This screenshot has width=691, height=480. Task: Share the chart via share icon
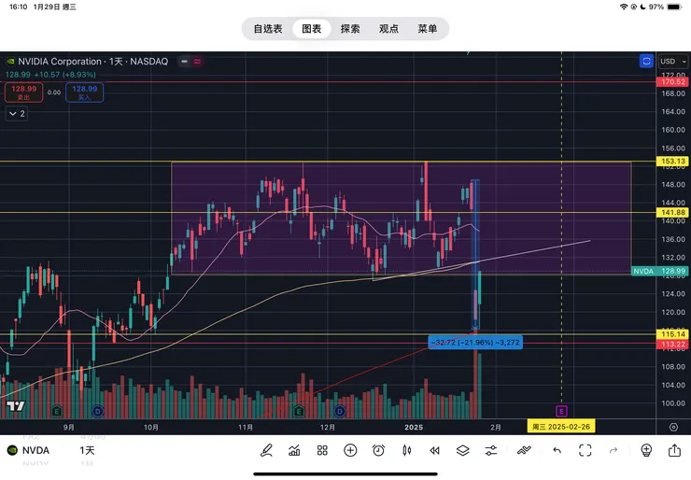click(x=675, y=450)
